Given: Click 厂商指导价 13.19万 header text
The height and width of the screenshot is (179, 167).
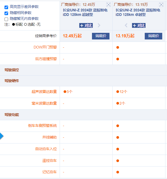Looking at the screenshot, I should pos(131,5).
